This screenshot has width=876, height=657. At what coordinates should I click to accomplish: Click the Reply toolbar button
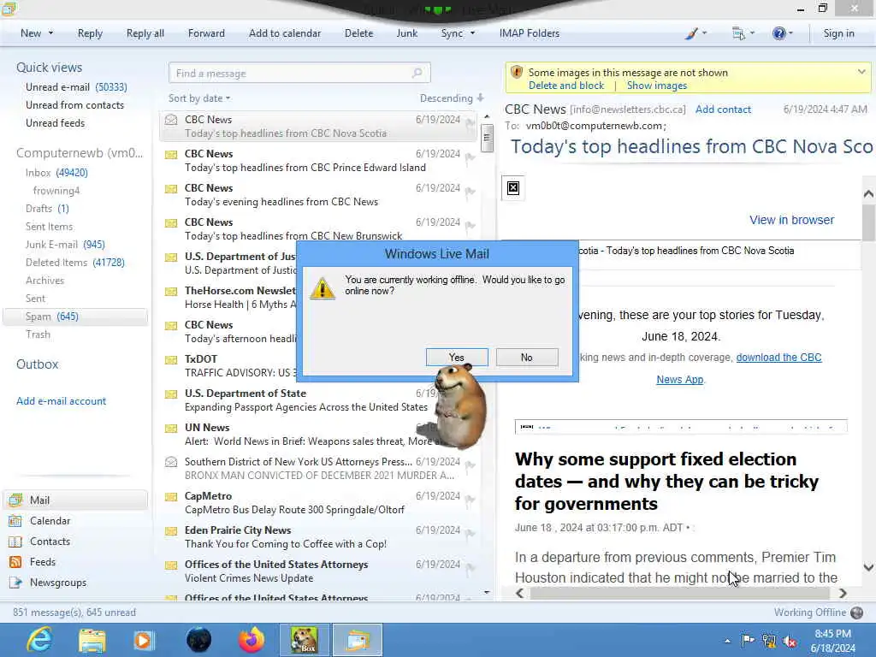pyautogui.click(x=90, y=33)
